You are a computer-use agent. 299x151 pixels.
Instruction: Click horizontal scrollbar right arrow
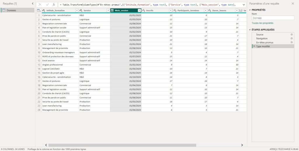242,145
